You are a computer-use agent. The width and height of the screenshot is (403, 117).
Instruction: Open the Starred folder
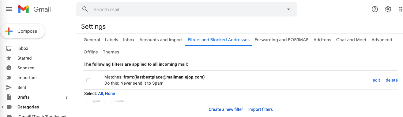pos(24,58)
